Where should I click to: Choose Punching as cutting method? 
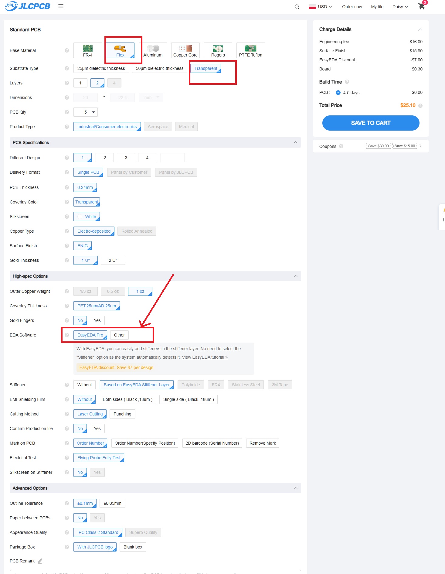pyautogui.click(x=122, y=414)
